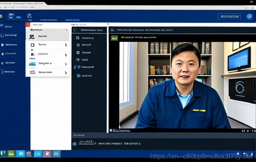Click the small icon in the video panel title bar
Viewport: 256px width, 162px height.
[112, 30]
